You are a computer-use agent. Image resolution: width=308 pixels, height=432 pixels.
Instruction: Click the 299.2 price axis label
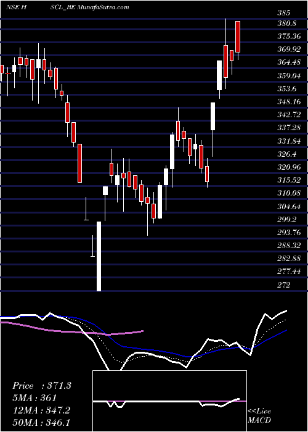(287, 220)
